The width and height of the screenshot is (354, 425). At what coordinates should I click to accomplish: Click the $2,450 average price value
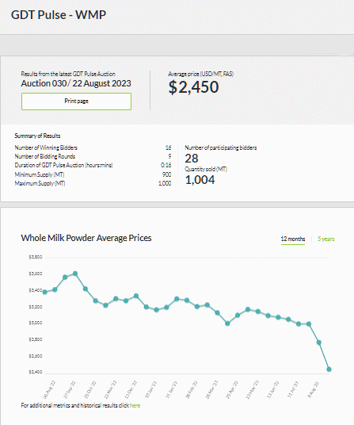193,87
